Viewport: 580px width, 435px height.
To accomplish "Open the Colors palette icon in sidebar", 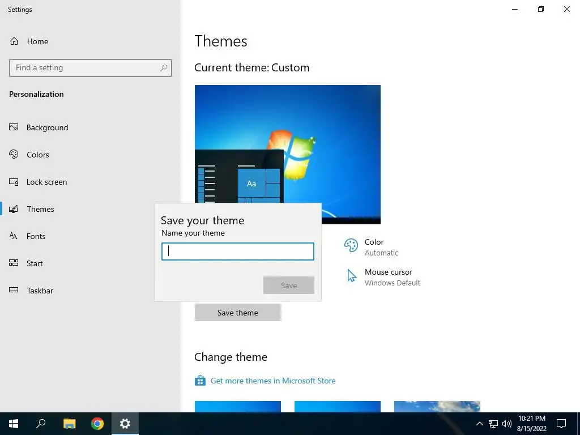I will (x=14, y=154).
